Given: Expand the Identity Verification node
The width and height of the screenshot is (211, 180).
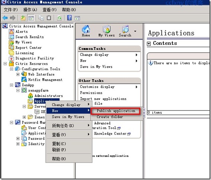Looking at the screenshot, I should [x=18, y=144].
